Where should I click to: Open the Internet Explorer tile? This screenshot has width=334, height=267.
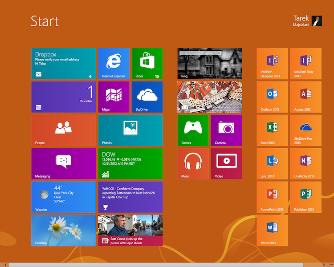click(114, 63)
